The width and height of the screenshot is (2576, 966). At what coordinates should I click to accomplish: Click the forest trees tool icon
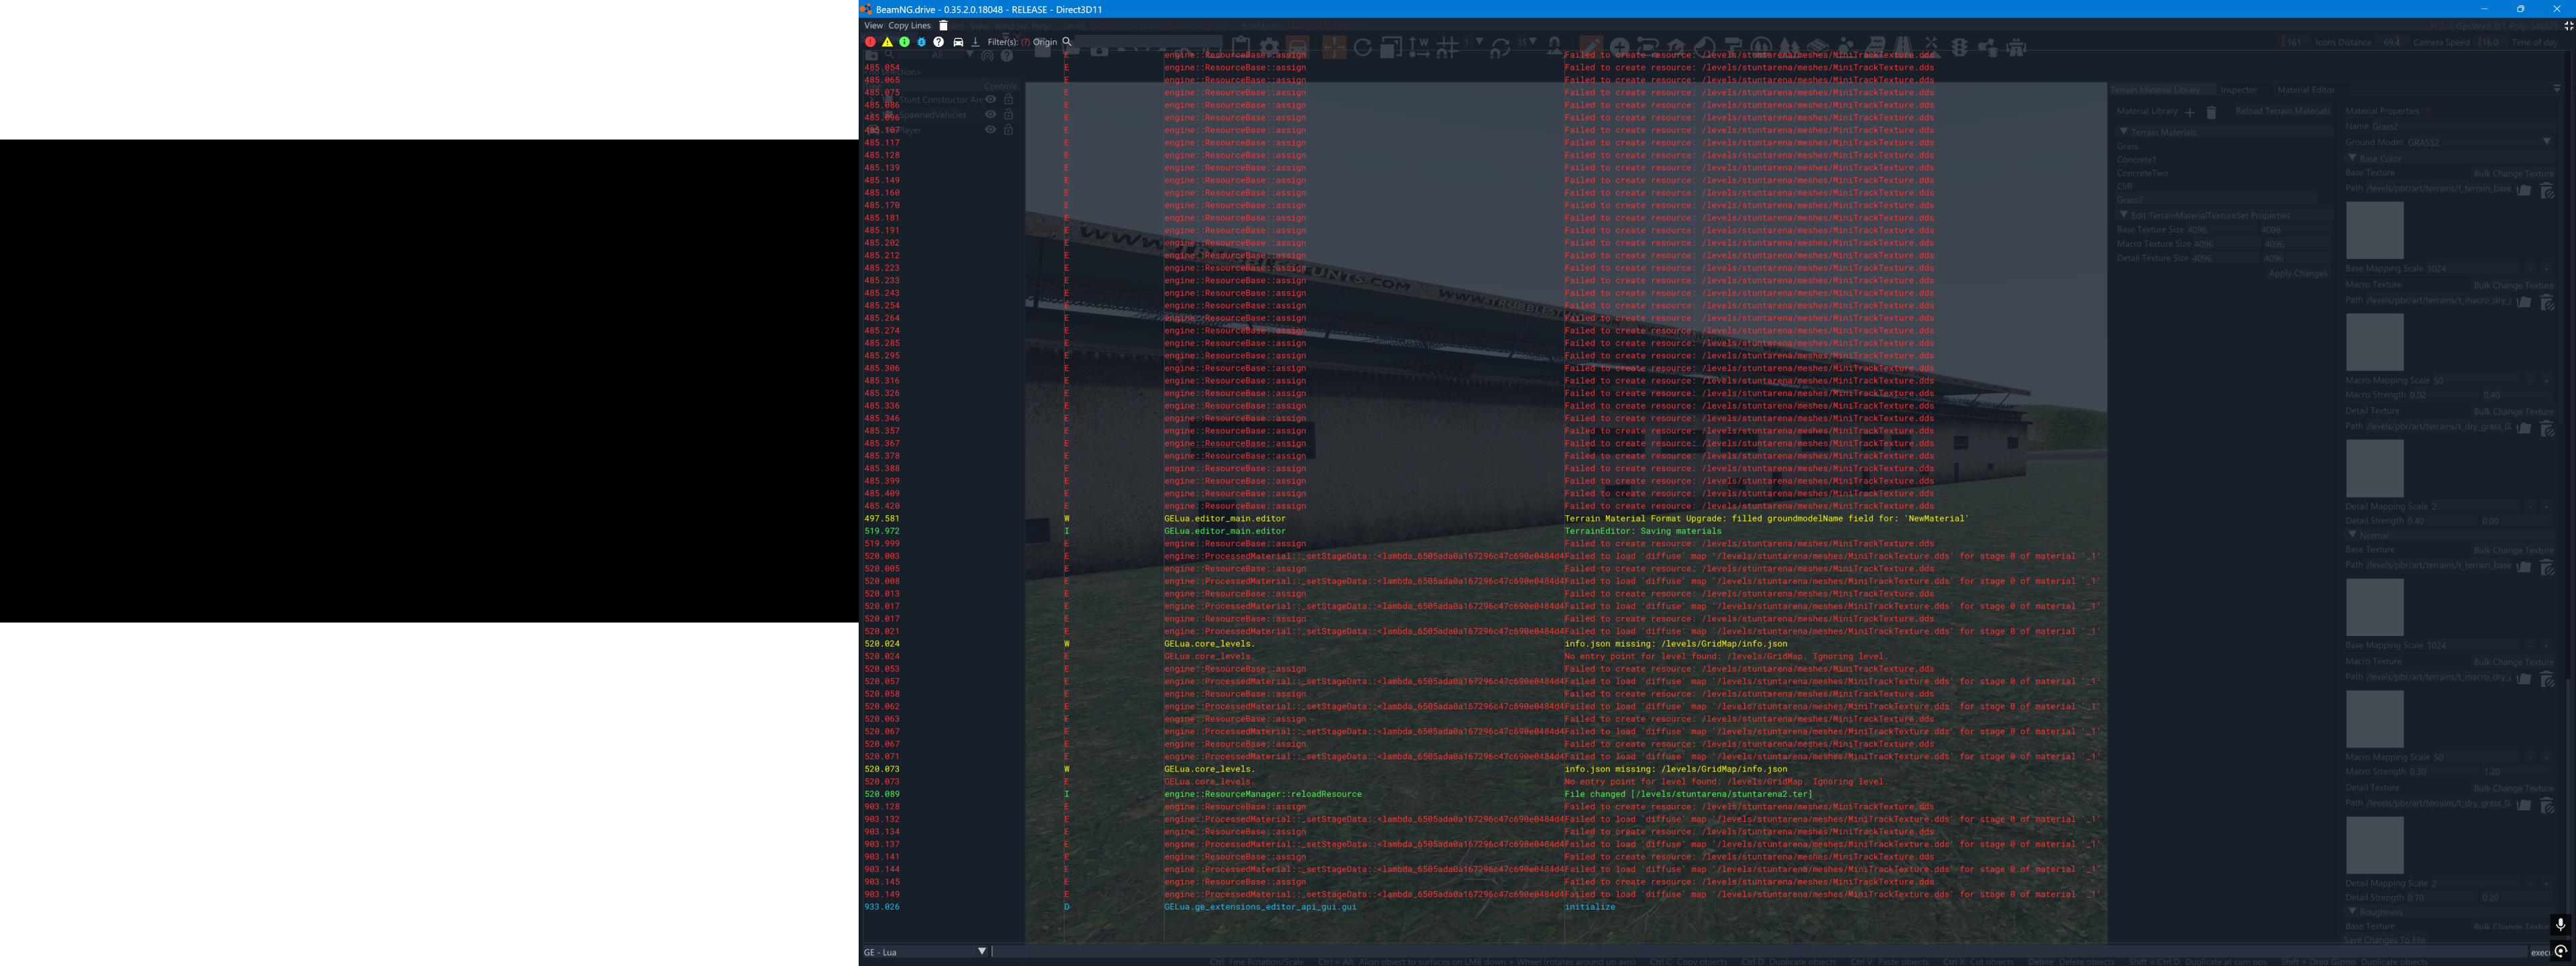pos(1790,47)
